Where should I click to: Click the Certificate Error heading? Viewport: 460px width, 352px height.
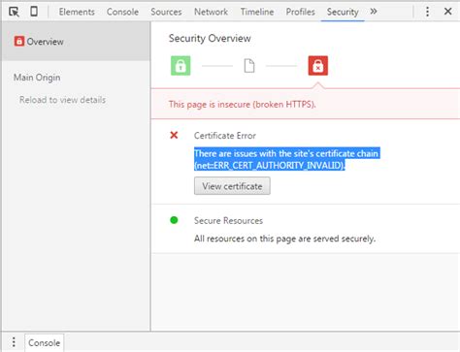tap(225, 136)
